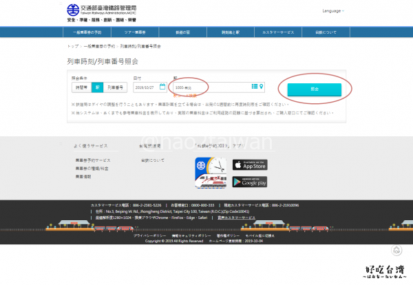This screenshot has width=413, height=285.
Task: Select the 時間帯 search condition
Action: pyautogui.click(x=81, y=87)
